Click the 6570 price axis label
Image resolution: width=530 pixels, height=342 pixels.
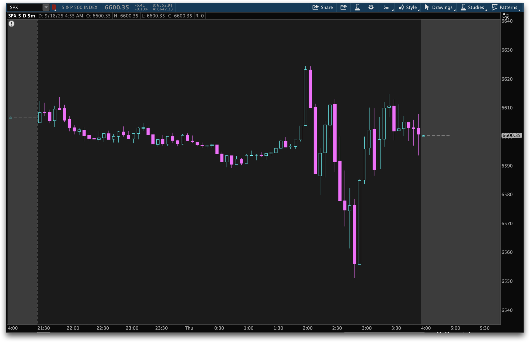507,223
